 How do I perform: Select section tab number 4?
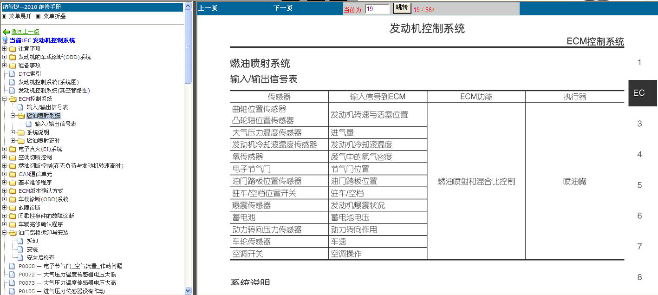(x=639, y=154)
